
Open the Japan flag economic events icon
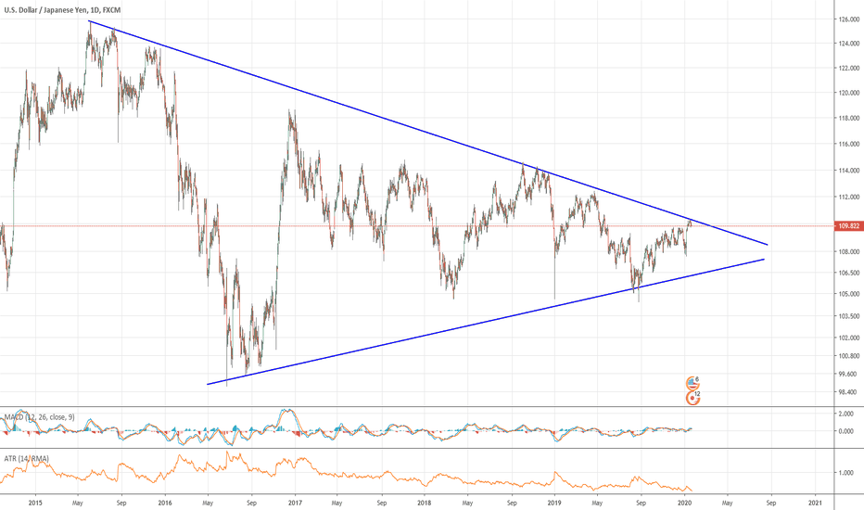(692, 398)
